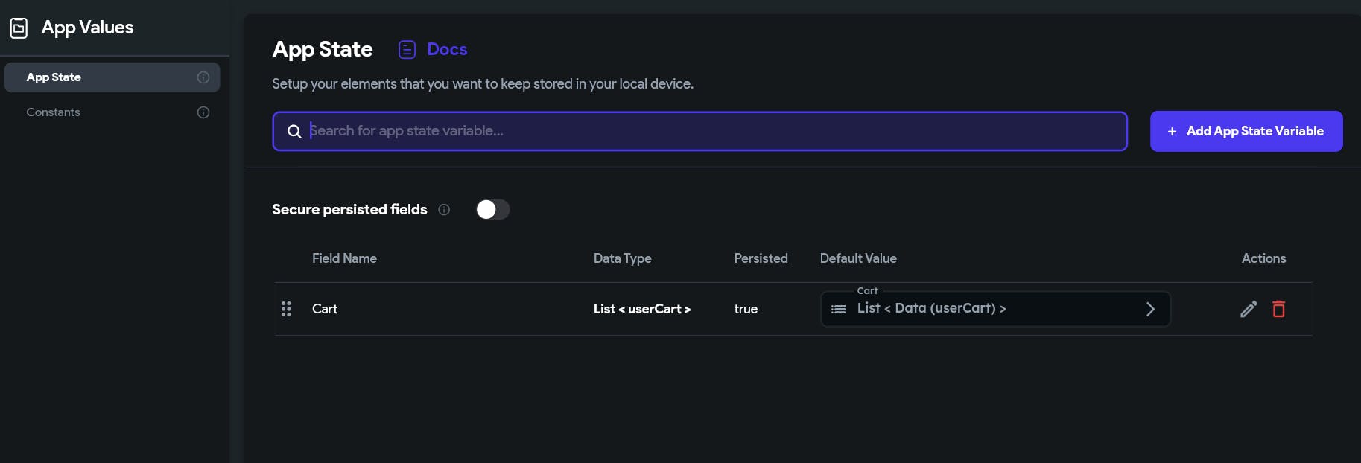
Task: Select the App State sidebar item
Action: click(x=112, y=77)
